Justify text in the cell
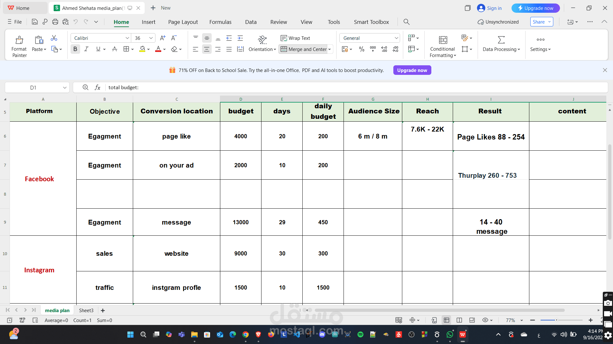The width and height of the screenshot is (613, 344). coord(229,49)
